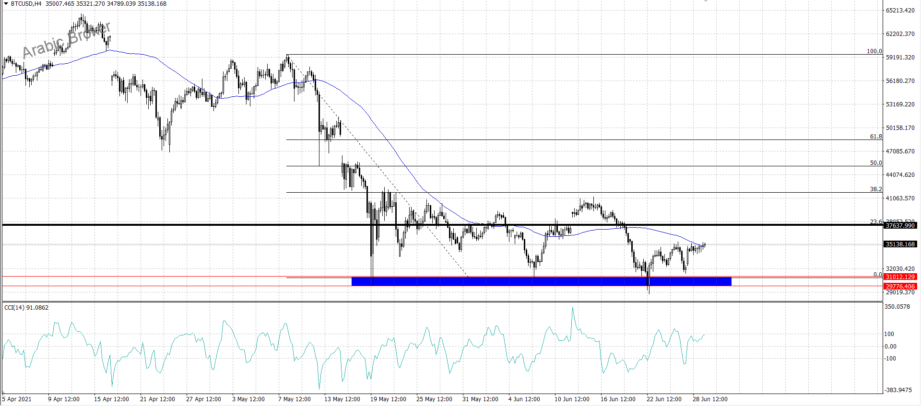Click the 62202.370 price axis label
Screen dimensions: 921x406
click(x=900, y=34)
